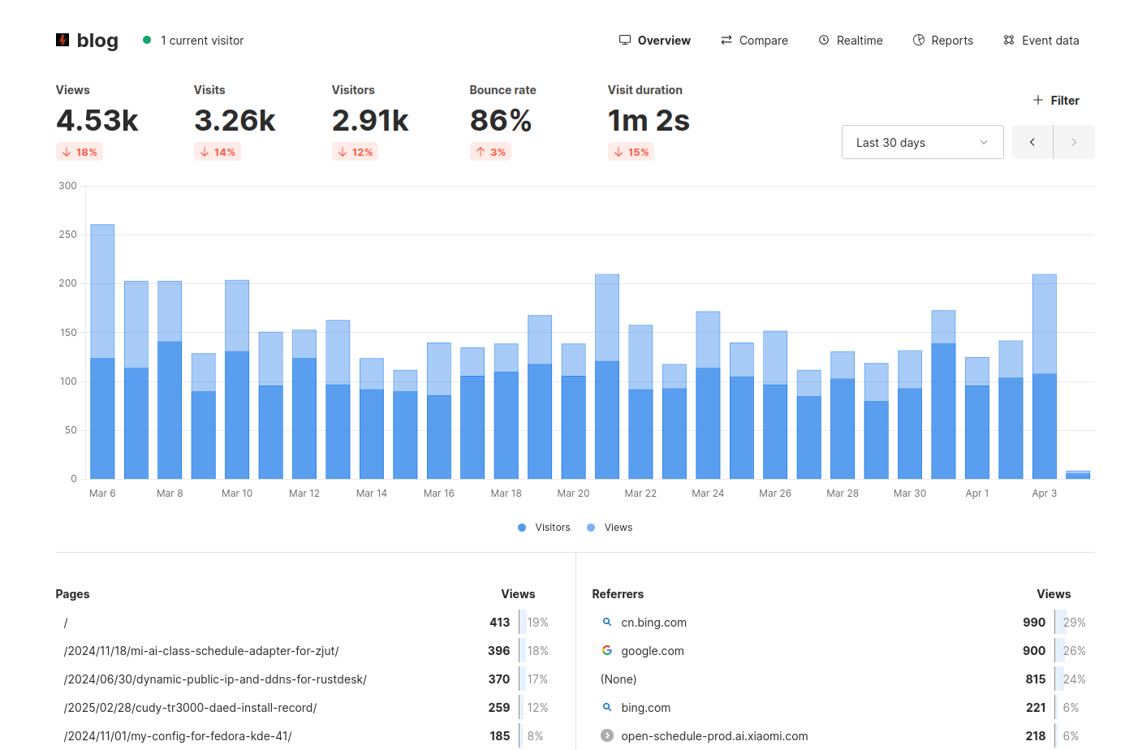Image resolution: width=1138 pixels, height=750 pixels.
Task: Click the plus icon next to Filter
Action: (1037, 100)
